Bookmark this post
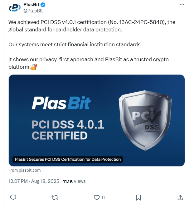The image size is (194, 208). 138,197
